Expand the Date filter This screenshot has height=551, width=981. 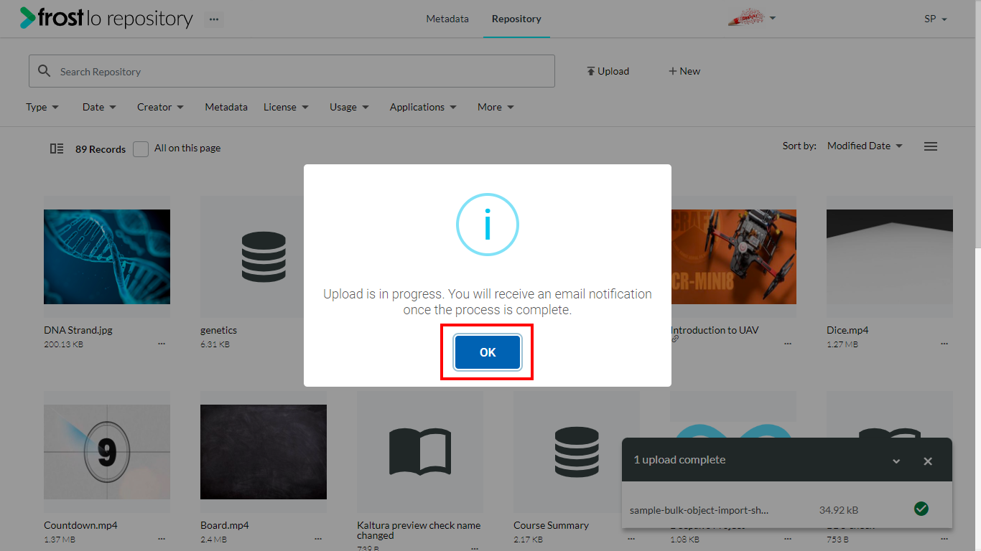point(99,107)
